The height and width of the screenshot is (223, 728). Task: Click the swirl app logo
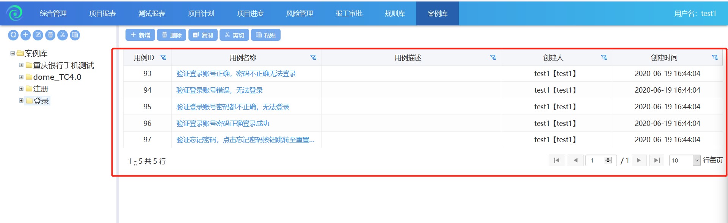pyautogui.click(x=15, y=13)
